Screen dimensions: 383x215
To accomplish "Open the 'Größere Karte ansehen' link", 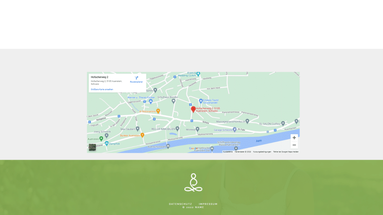I will tap(102, 90).
